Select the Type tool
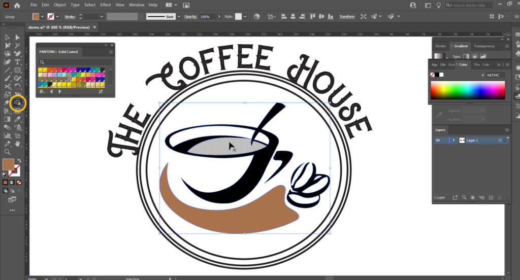 click(18, 61)
